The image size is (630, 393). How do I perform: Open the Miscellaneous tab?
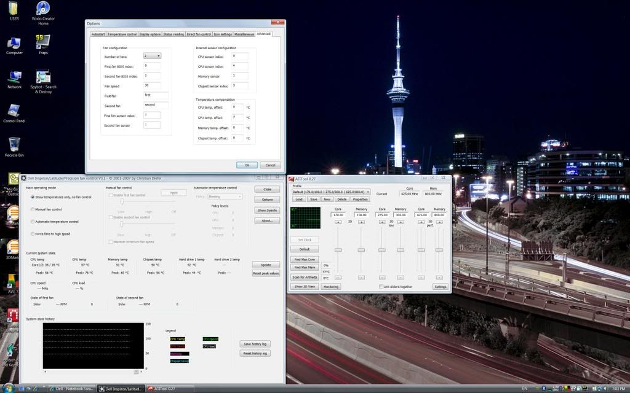click(x=244, y=34)
